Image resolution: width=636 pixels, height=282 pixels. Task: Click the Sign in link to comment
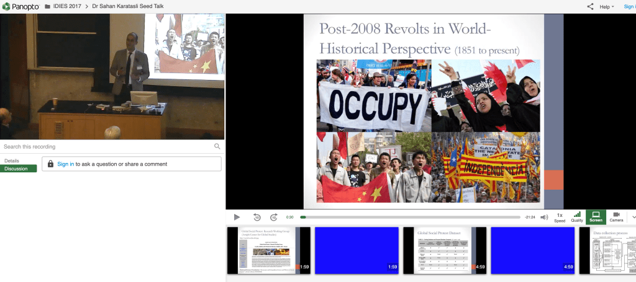pos(65,164)
